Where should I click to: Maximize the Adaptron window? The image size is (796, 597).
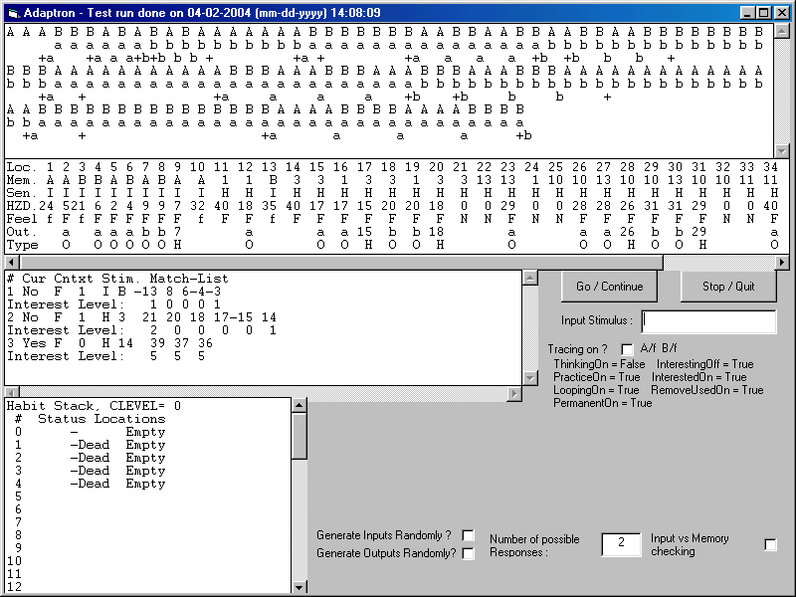pyautogui.click(x=763, y=13)
